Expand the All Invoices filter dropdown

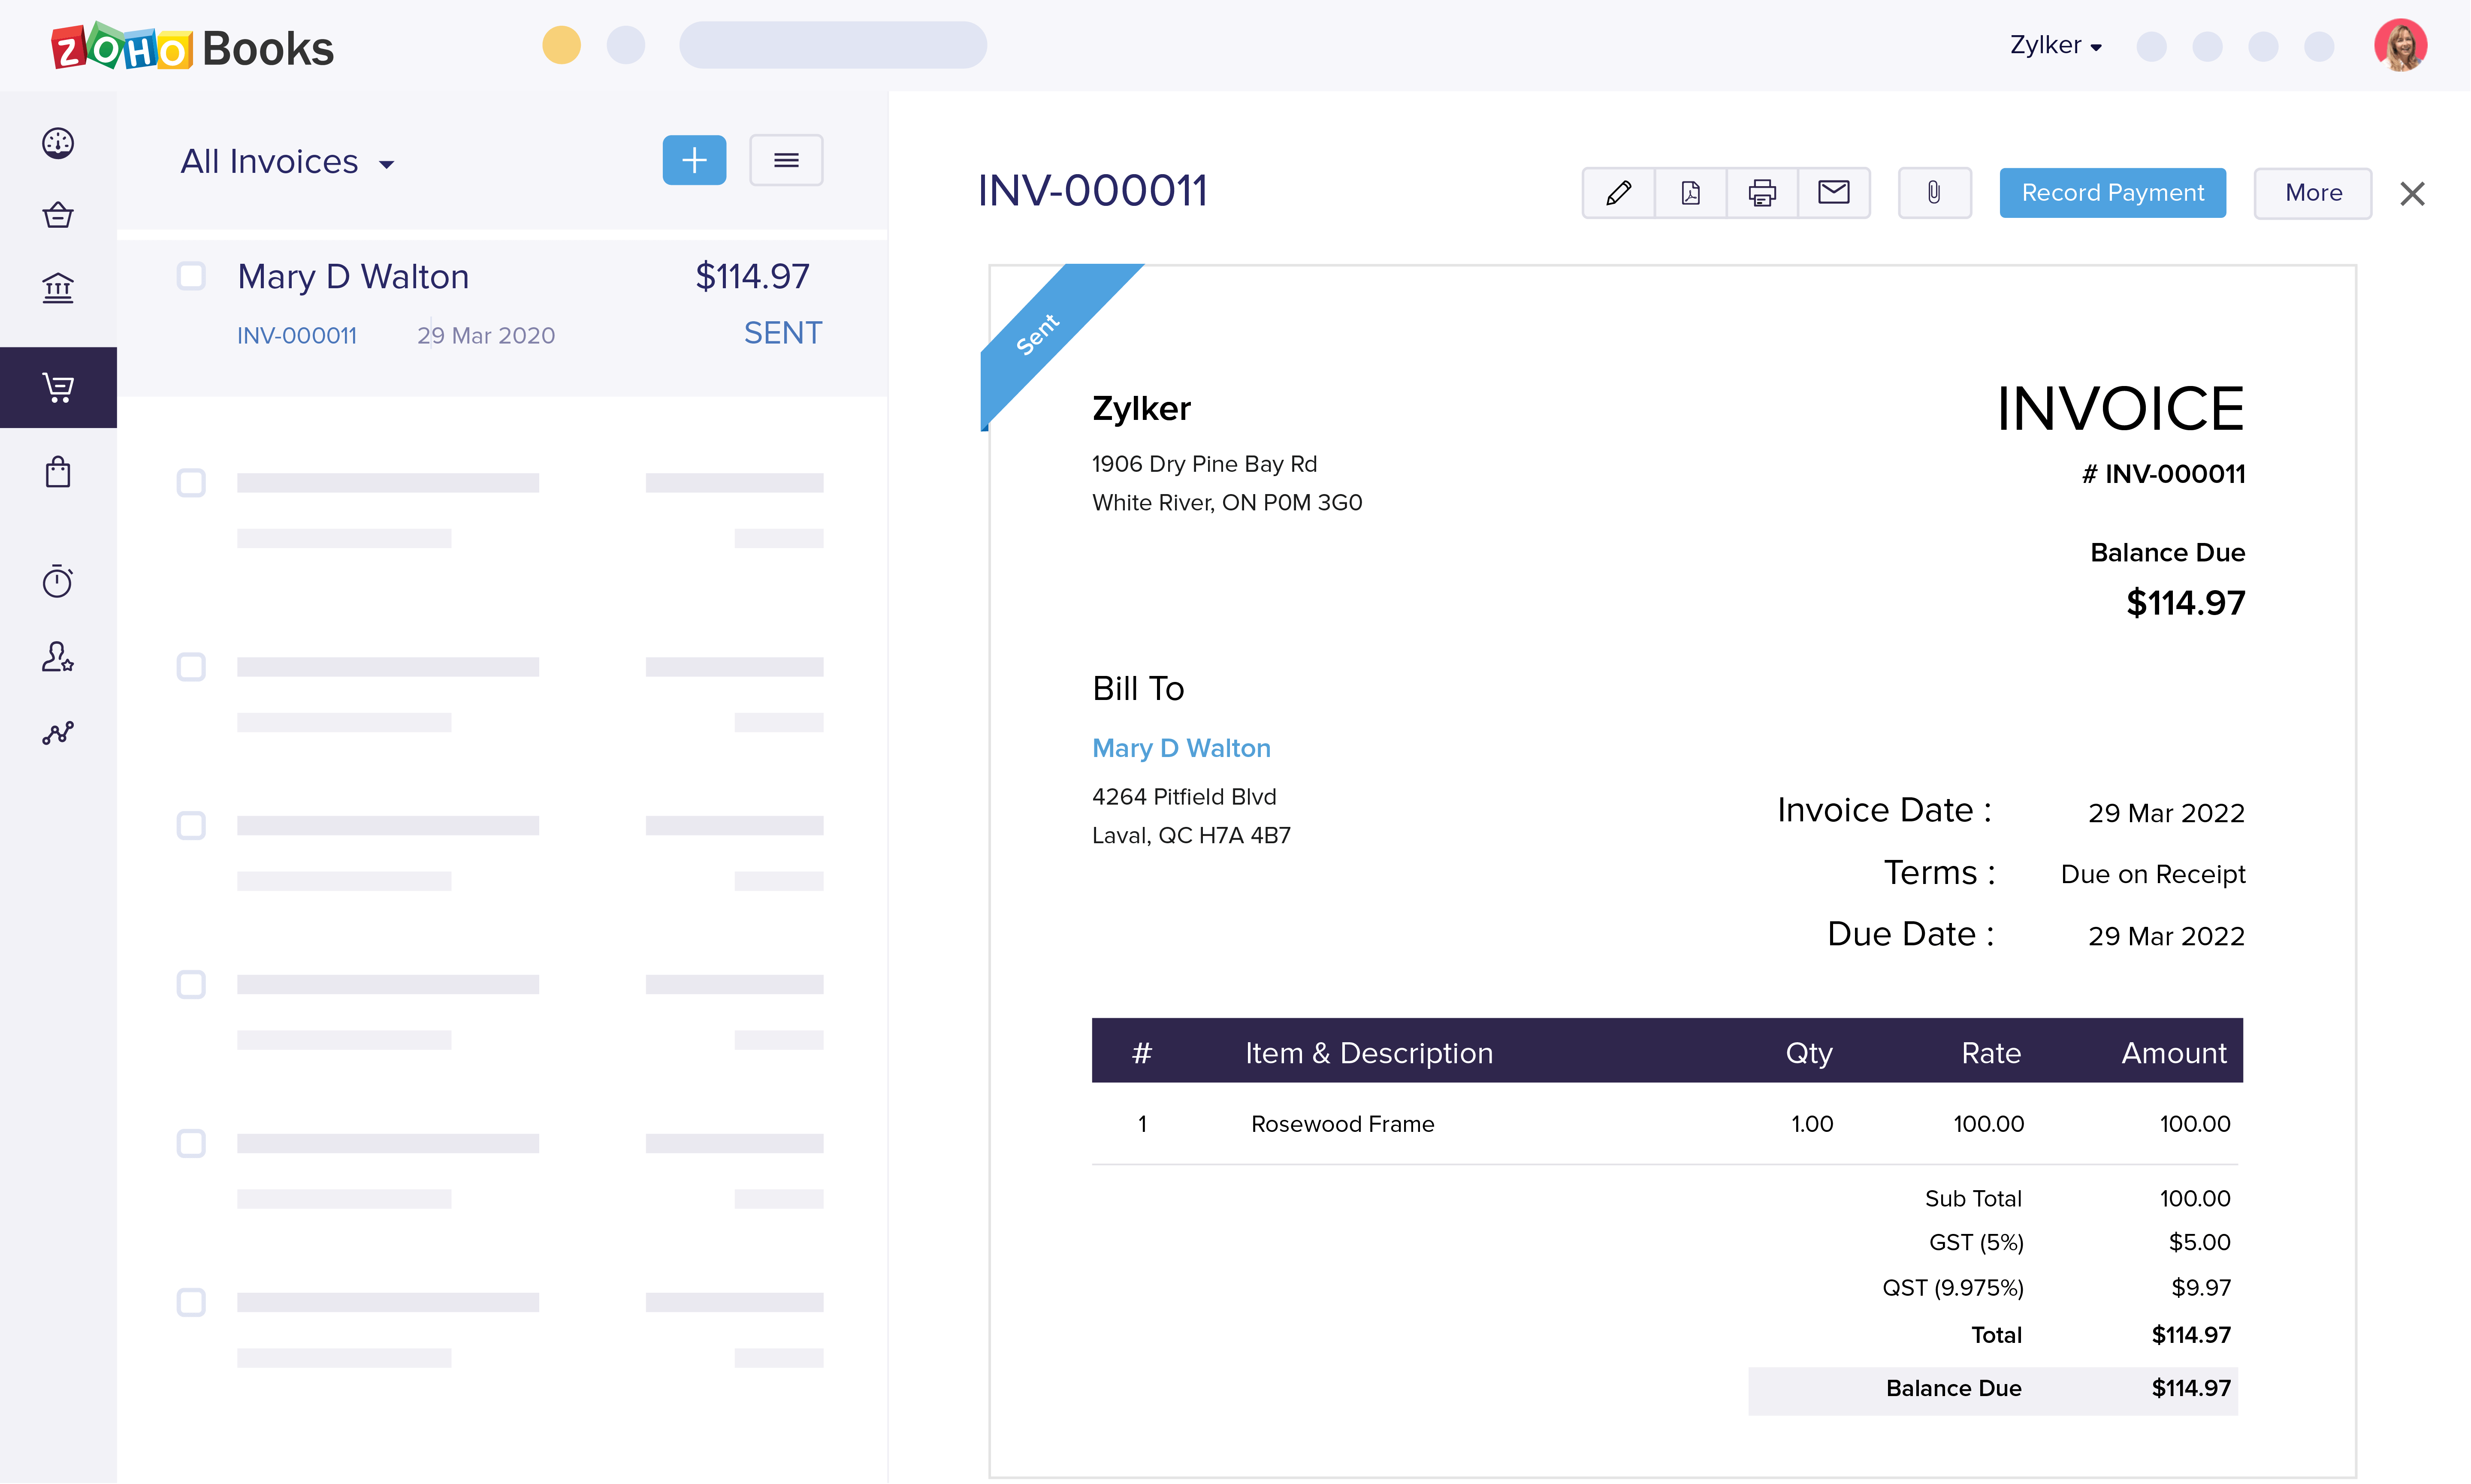point(288,162)
